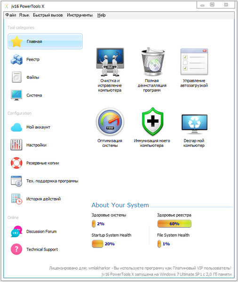Open the Быстрый вызов menu
This screenshot has height=282, width=238.
click(48, 15)
